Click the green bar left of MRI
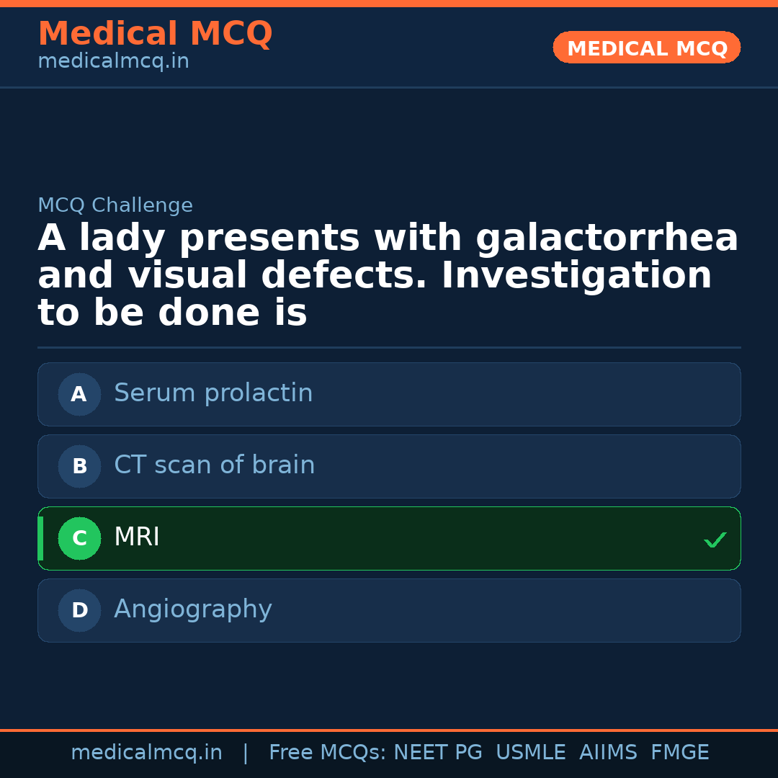The width and height of the screenshot is (778, 778). [40, 538]
